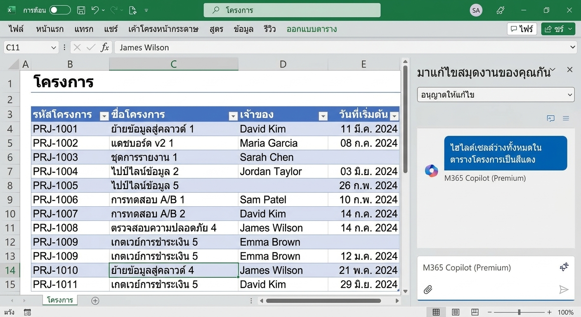Collapse the Copilot pane with the chevron
This screenshot has width=581, height=317.
(553, 69)
